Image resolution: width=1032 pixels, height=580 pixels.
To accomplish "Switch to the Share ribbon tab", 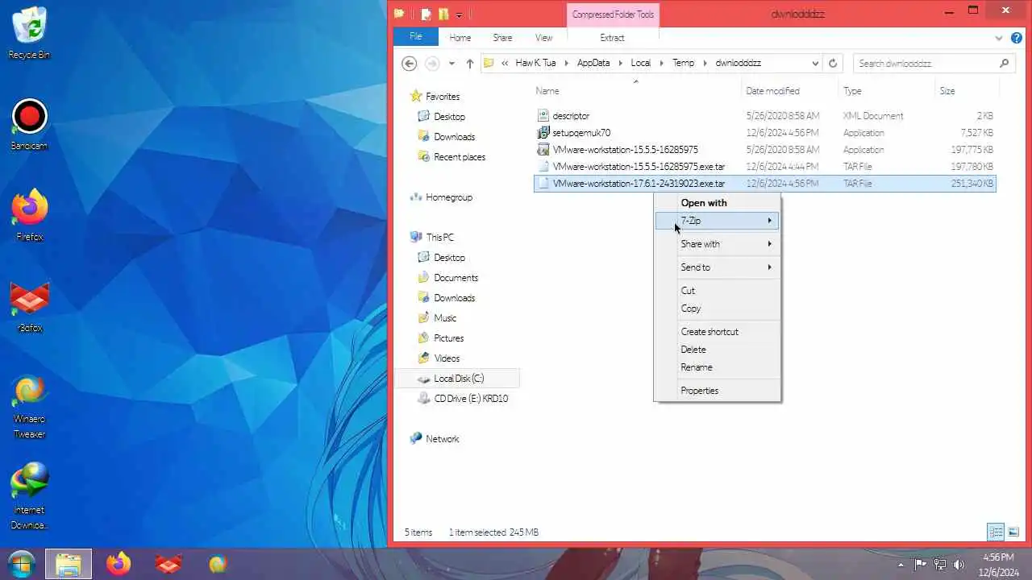I will point(502,38).
